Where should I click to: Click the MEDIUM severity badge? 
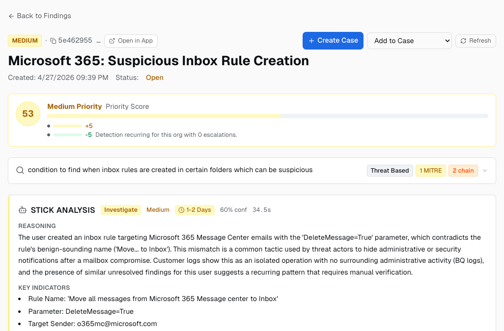coord(25,41)
